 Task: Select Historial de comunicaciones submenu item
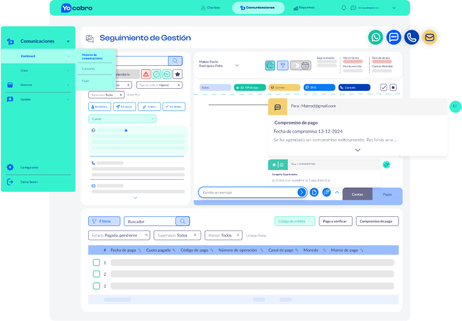pyautogui.click(x=92, y=57)
